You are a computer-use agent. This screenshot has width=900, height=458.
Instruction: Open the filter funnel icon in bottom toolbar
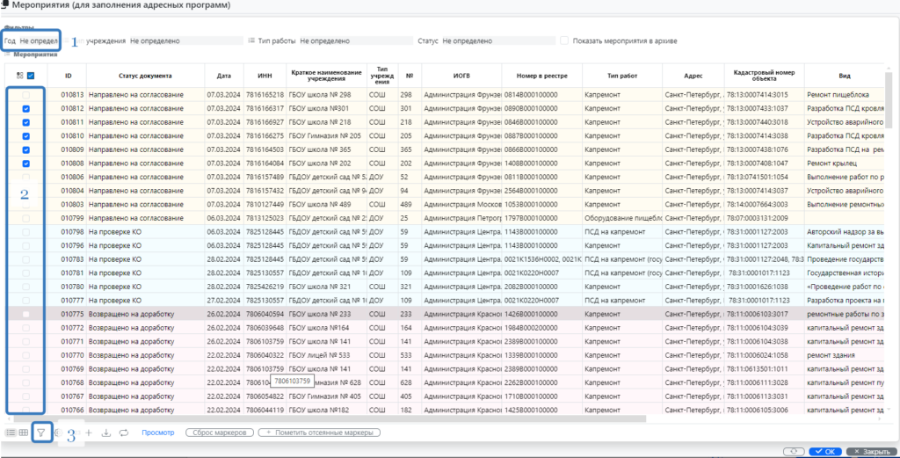click(40, 433)
